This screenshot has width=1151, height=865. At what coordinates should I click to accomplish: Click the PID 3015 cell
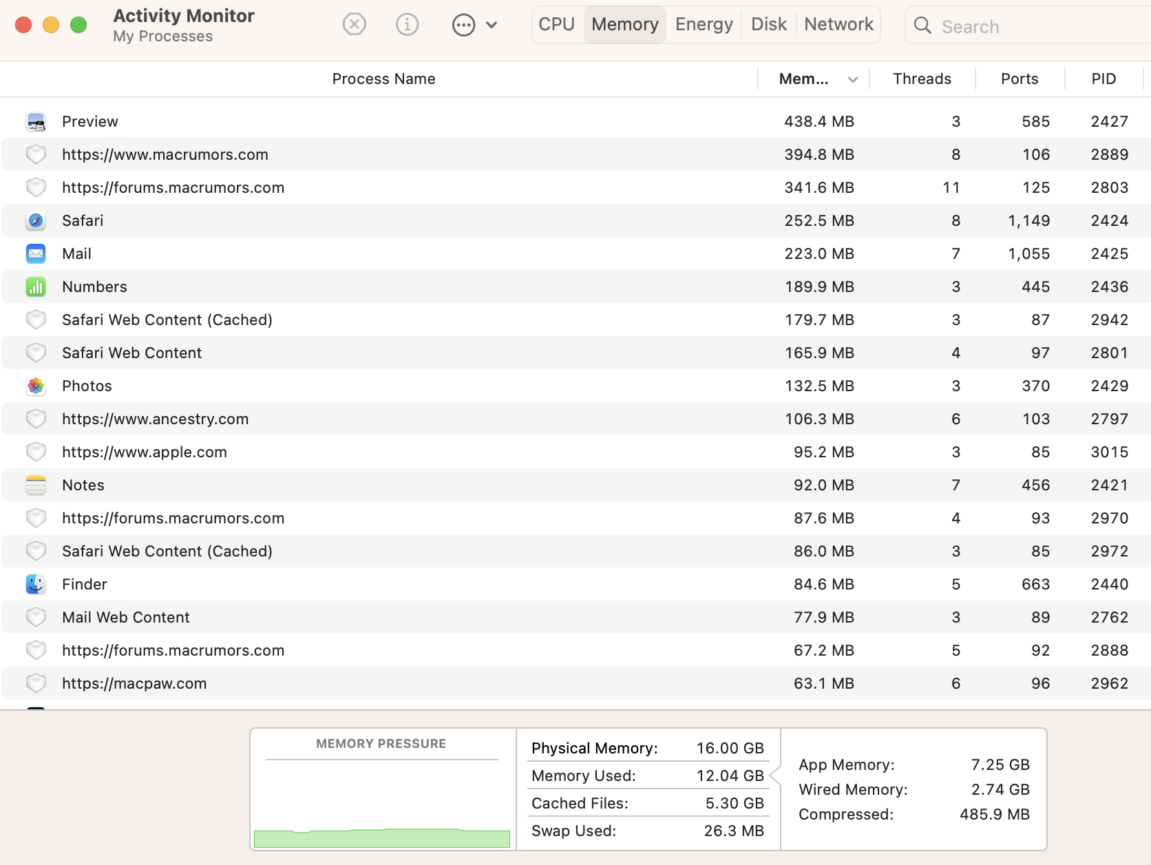[x=1110, y=452]
